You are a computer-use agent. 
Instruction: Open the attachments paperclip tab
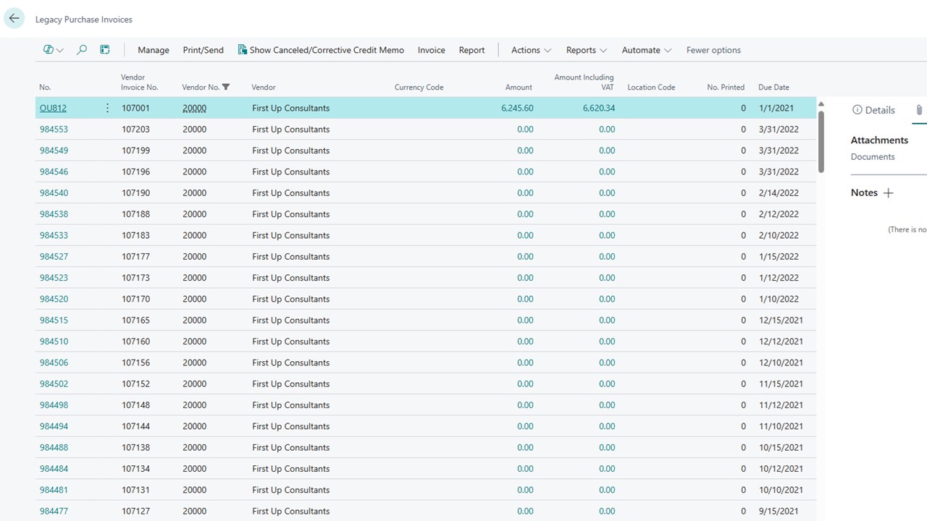tap(919, 110)
